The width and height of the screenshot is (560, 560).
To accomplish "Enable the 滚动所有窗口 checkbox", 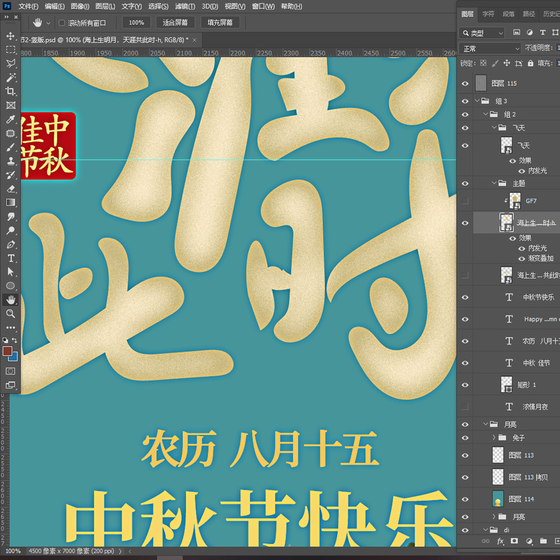I will tap(62, 23).
